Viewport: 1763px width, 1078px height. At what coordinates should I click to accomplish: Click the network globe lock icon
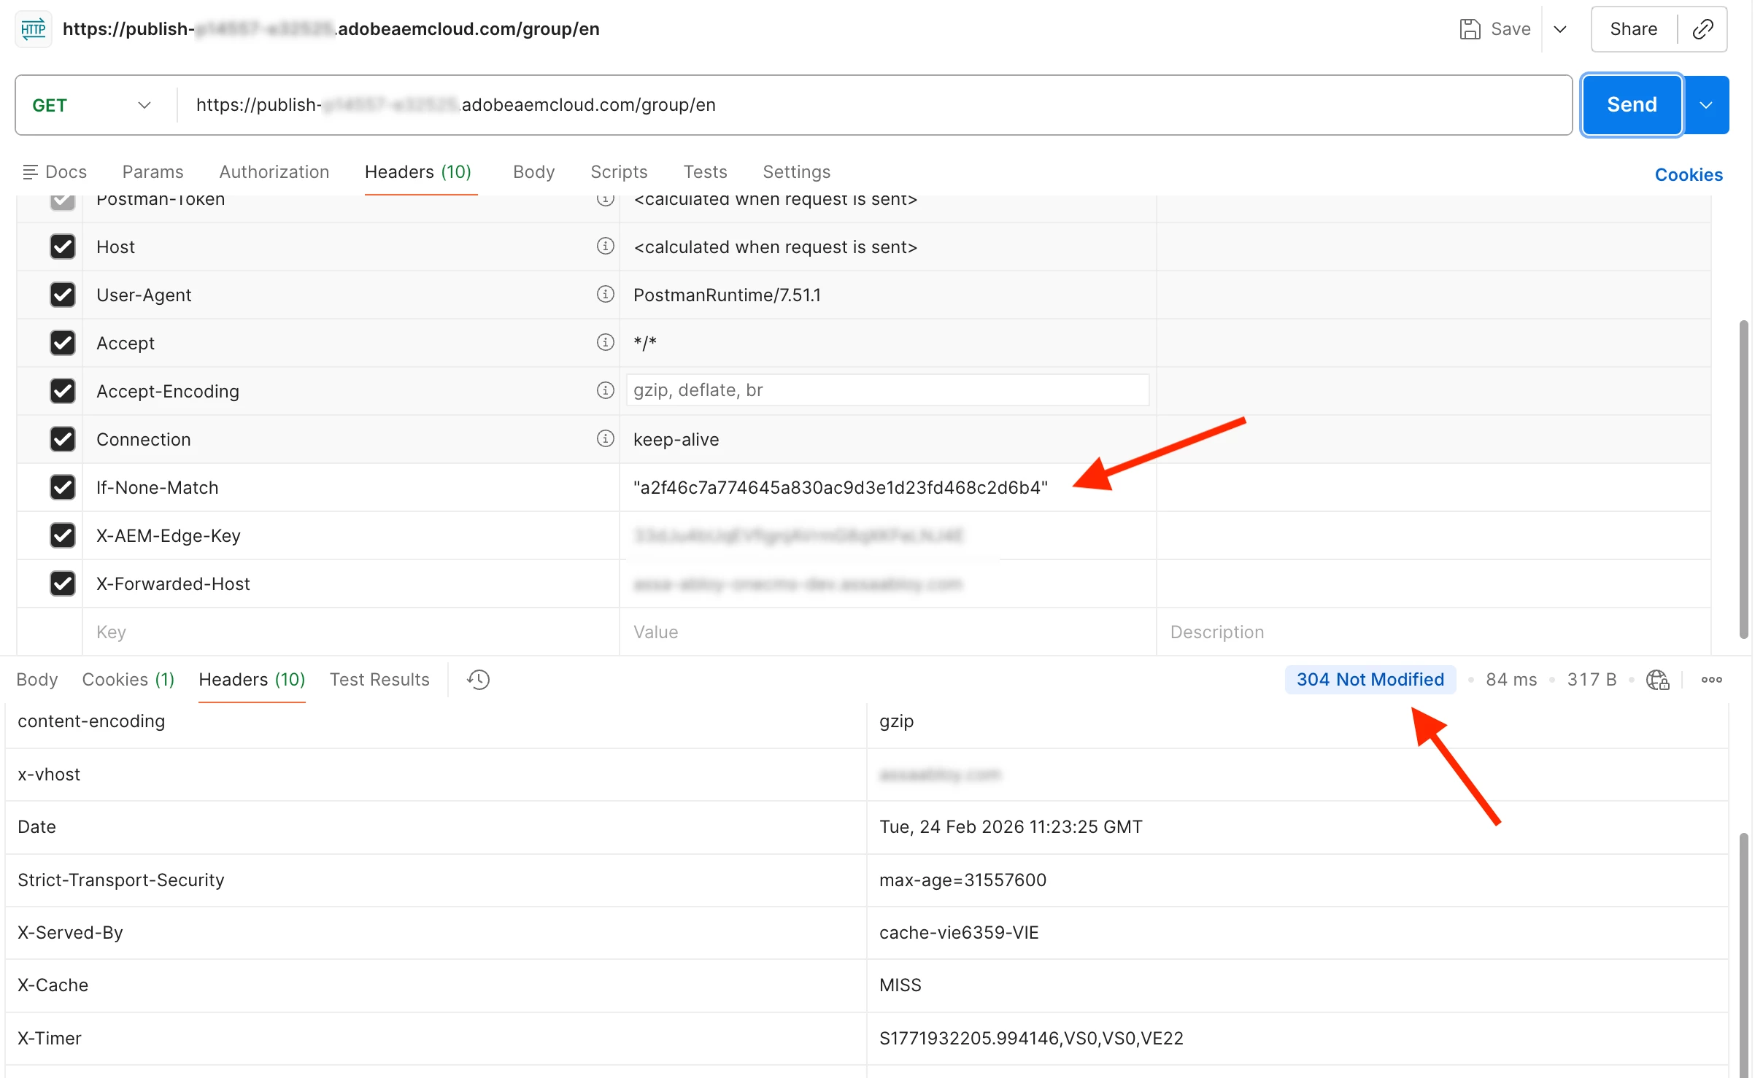pos(1657,680)
